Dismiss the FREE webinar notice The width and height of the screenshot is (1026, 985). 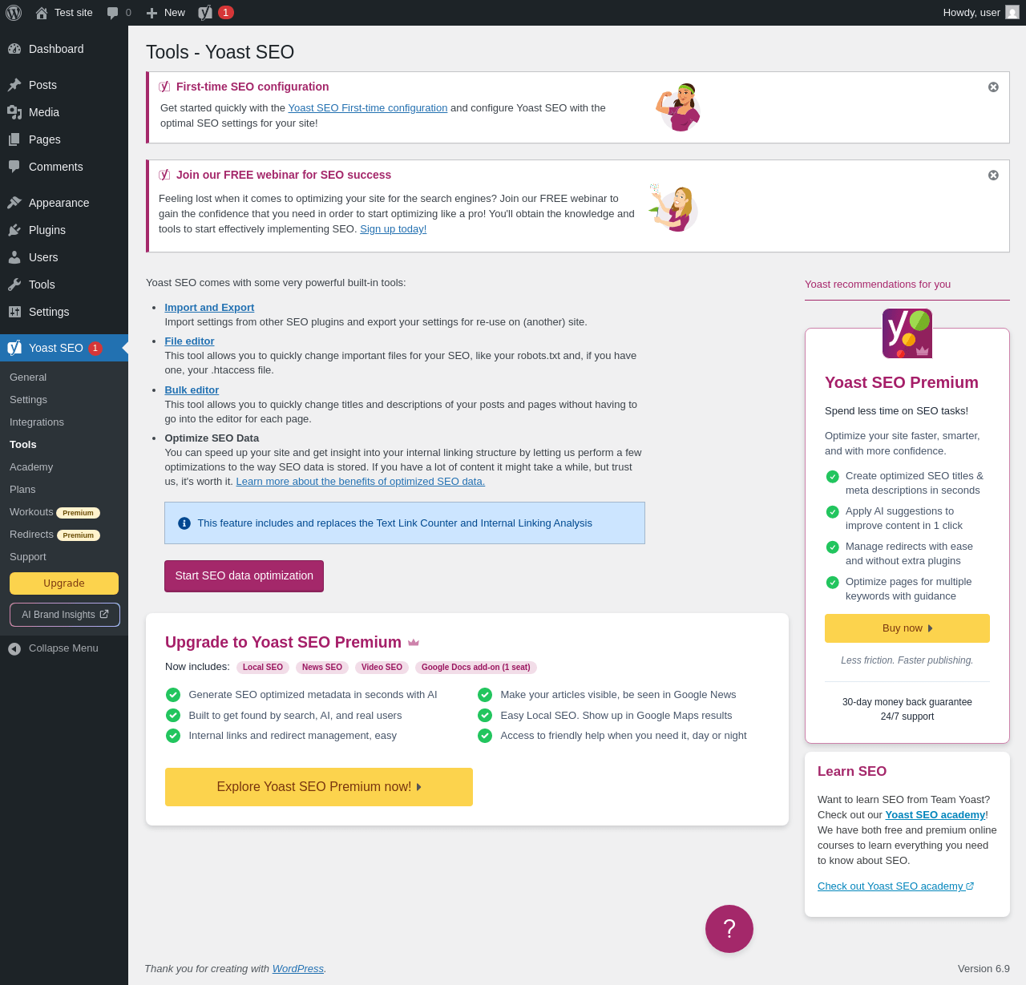coord(993,175)
